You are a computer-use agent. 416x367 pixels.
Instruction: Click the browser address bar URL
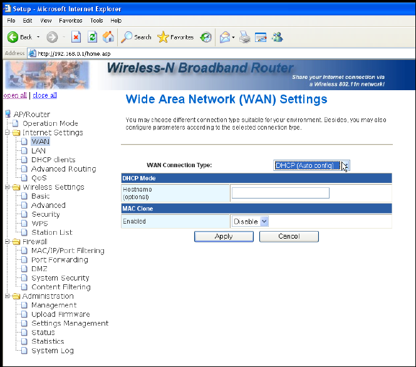[74, 54]
